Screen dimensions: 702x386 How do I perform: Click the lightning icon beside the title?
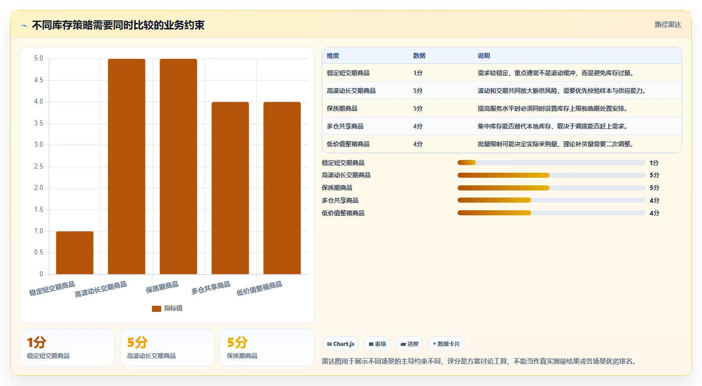coord(24,25)
